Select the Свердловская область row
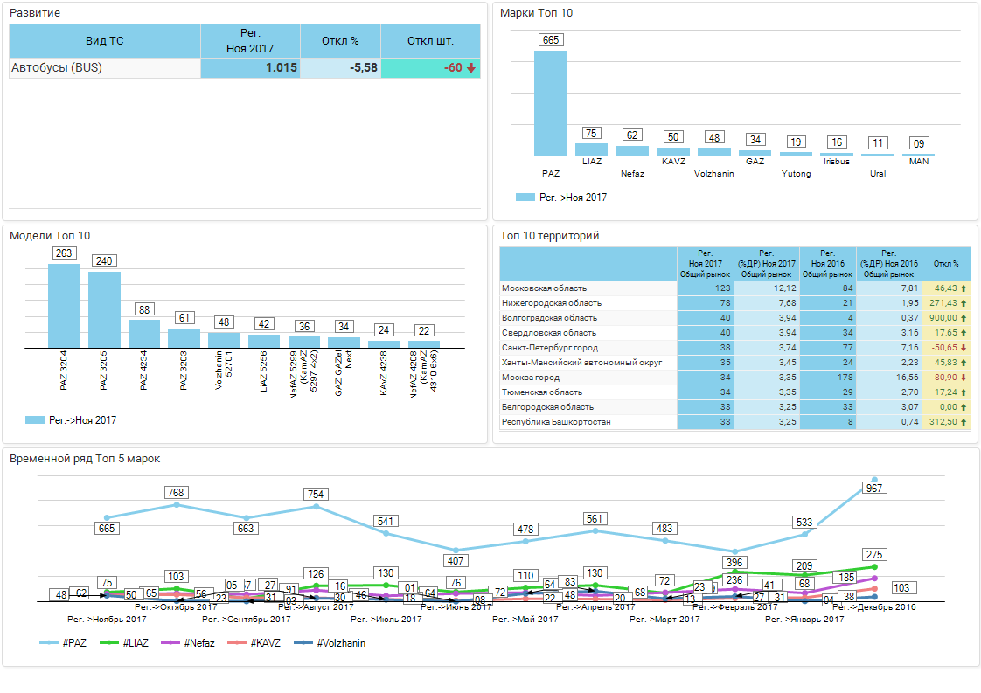Screen dimensions: 981x693 [734, 333]
